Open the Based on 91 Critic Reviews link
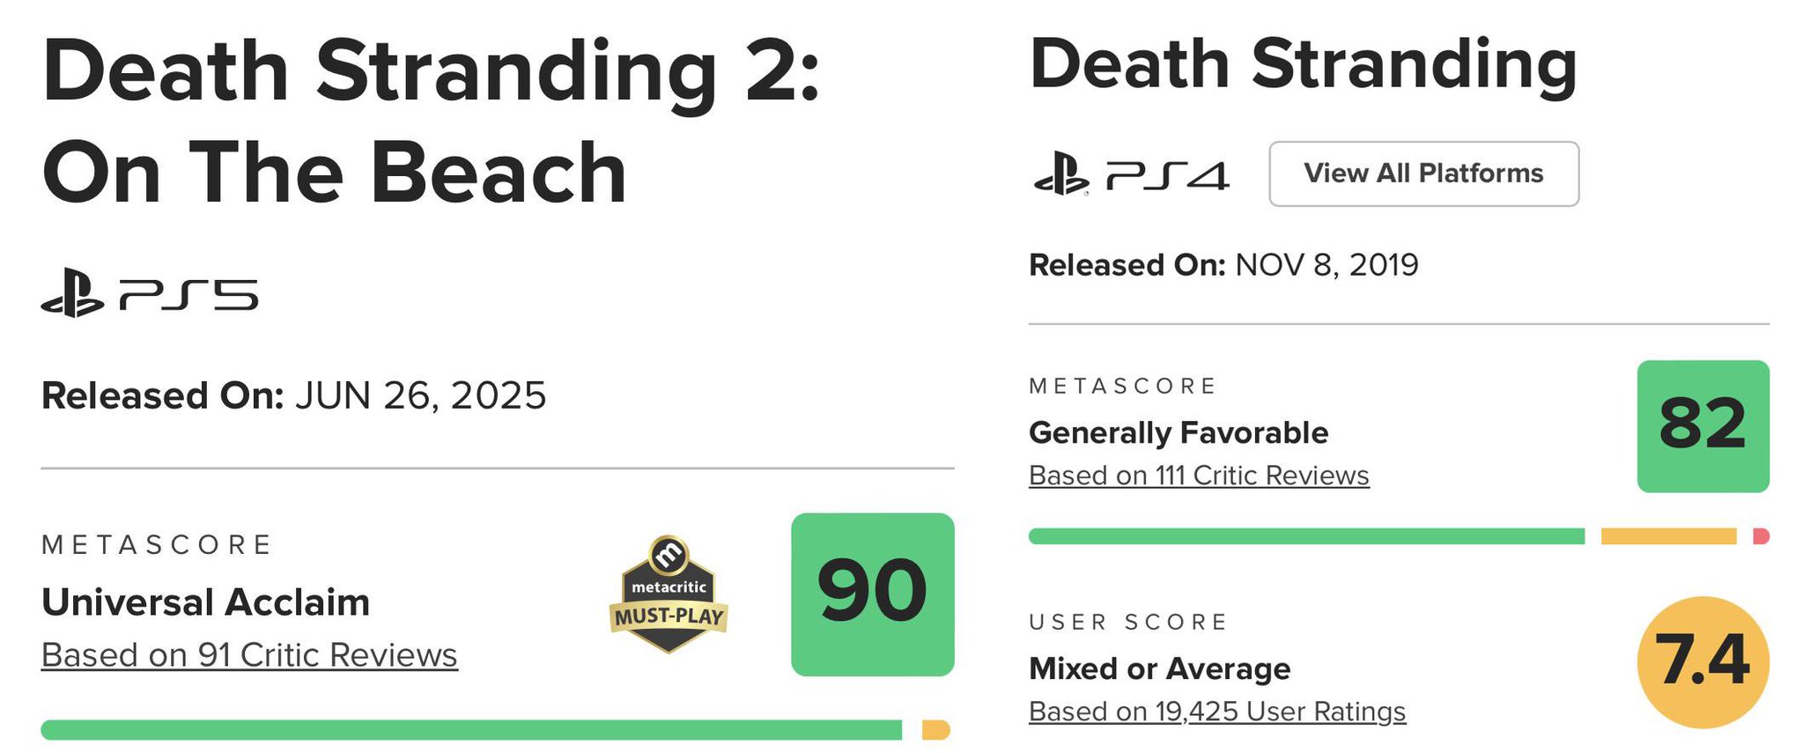 pyautogui.click(x=249, y=655)
